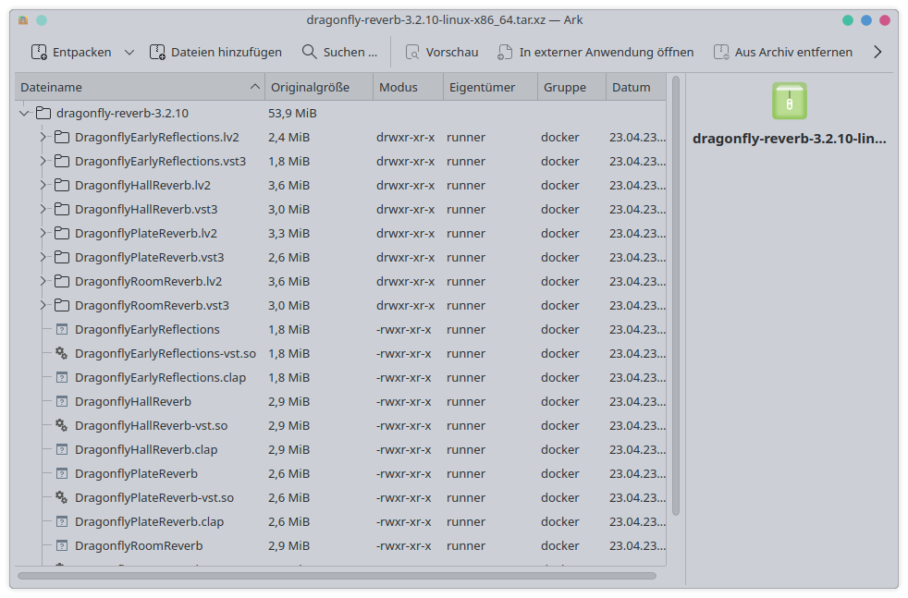
Task: Expand the DragonflyEarlyReflections.vst3 folder
Action: (43, 161)
